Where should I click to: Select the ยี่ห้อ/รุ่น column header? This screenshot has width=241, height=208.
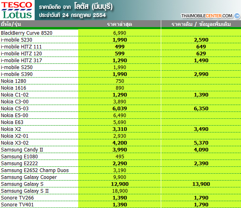point(11,24)
